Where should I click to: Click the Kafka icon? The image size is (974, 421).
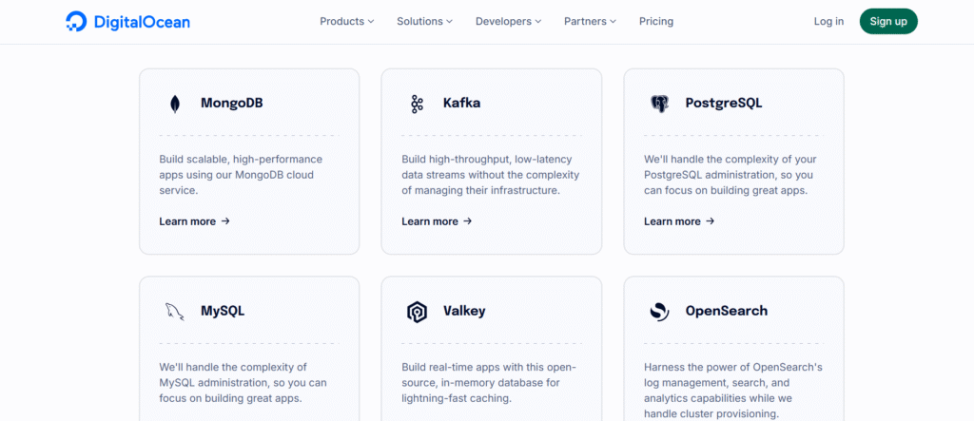(x=417, y=104)
